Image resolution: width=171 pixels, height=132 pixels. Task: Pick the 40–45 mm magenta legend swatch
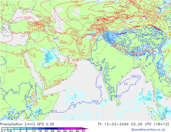(73, 128)
